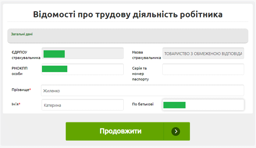Click the page heading Відомості про трудову діяльність

[x=128, y=14]
